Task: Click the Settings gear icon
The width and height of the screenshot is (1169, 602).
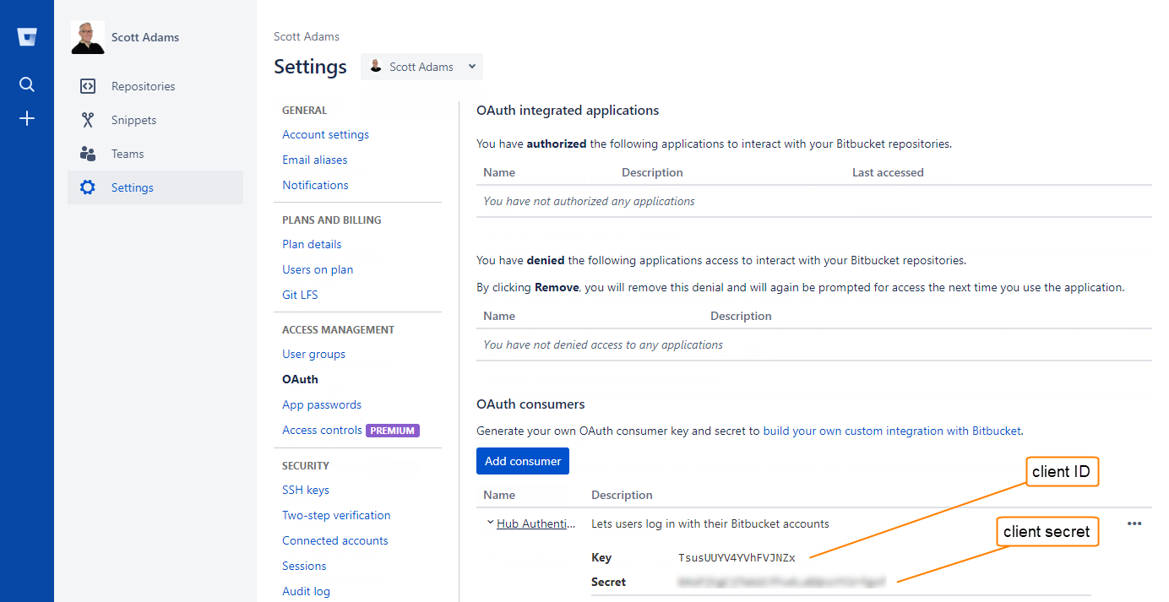Action: pos(88,187)
